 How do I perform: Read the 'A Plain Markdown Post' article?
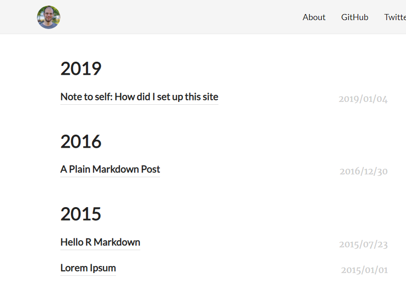[110, 169]
